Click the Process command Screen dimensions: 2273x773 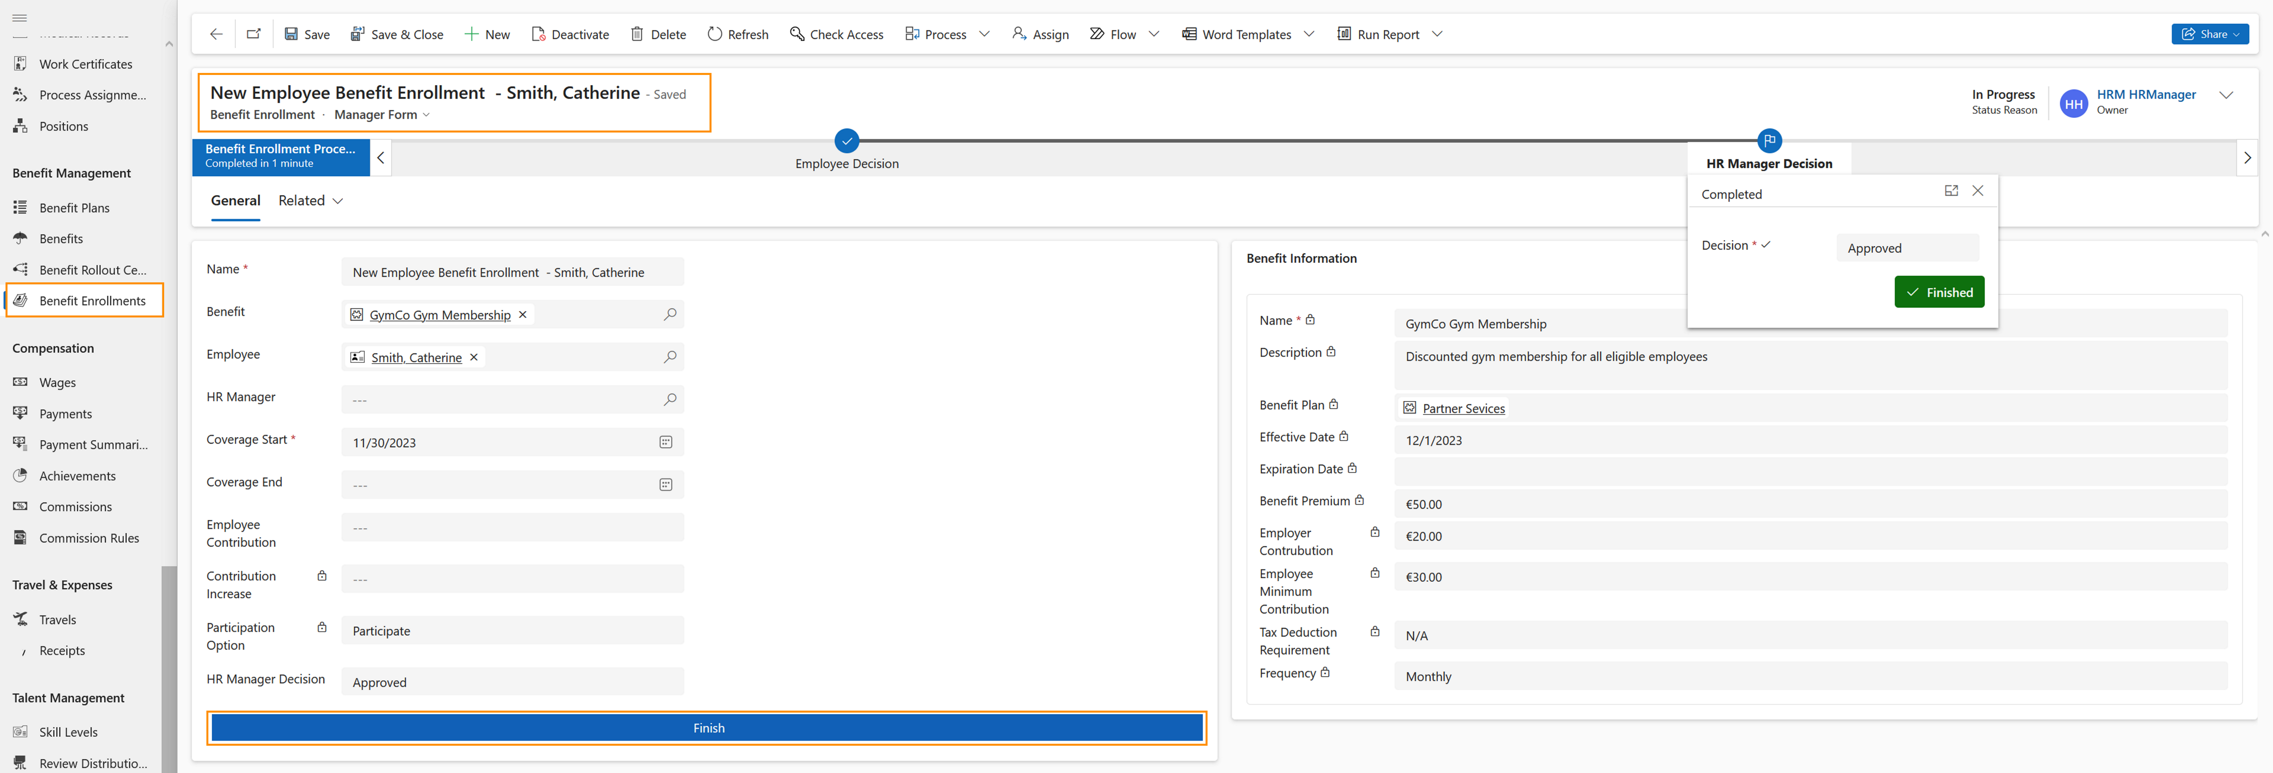[936, 34]
